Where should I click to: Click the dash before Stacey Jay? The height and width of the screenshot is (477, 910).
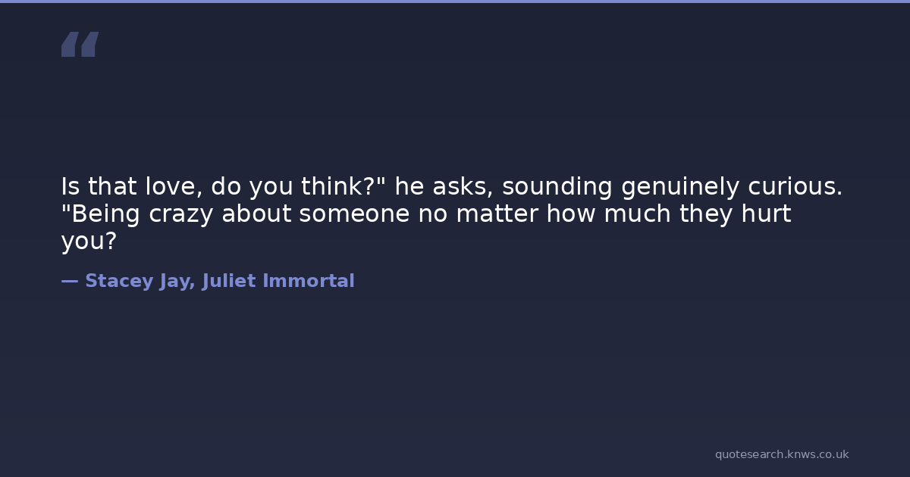click(70, 281)
